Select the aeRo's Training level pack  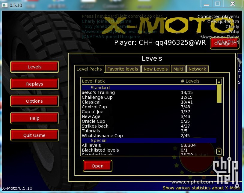point(149,92)
